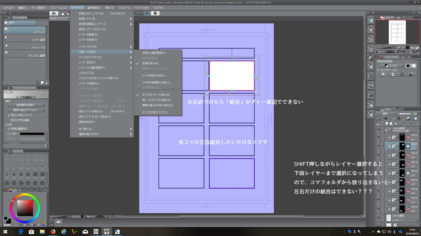
Task: Open the モノクロ expression color dropdown
Action: 392,65
